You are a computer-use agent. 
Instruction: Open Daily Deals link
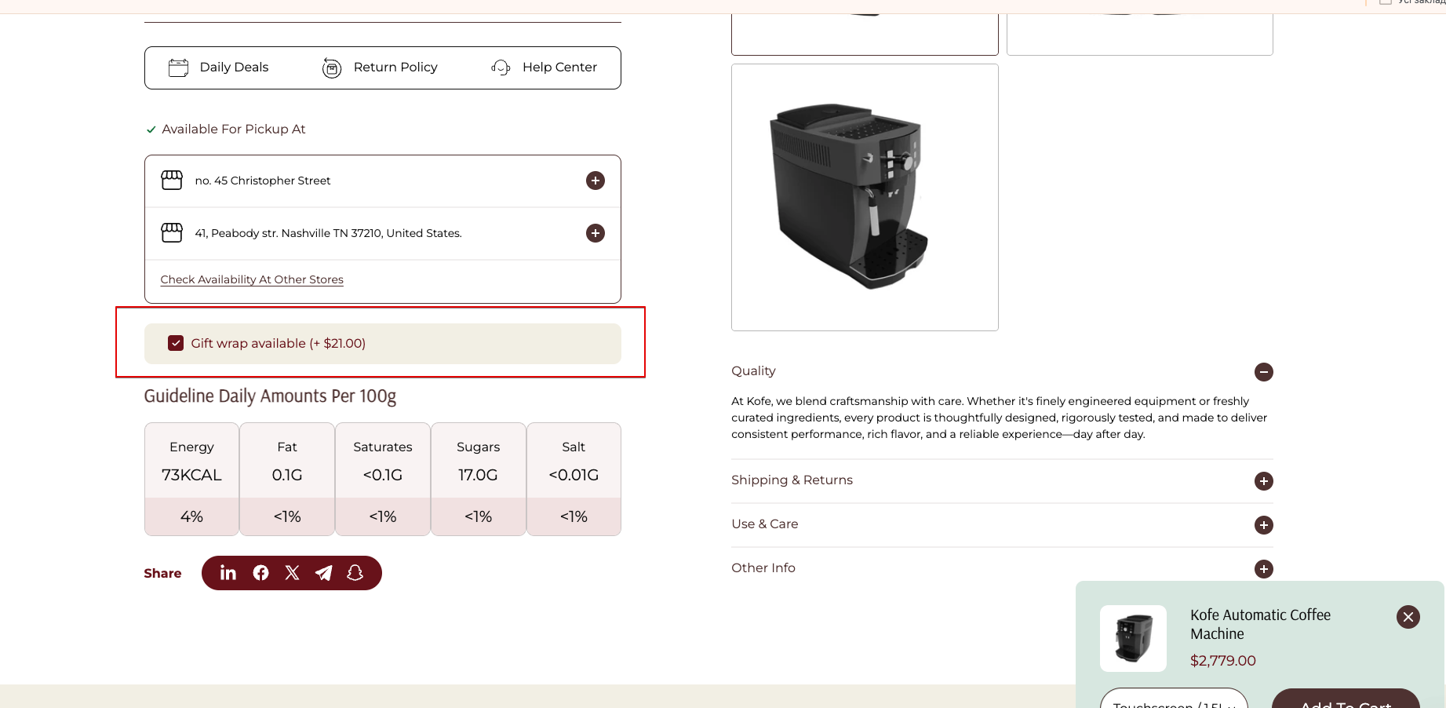point(234,68)
